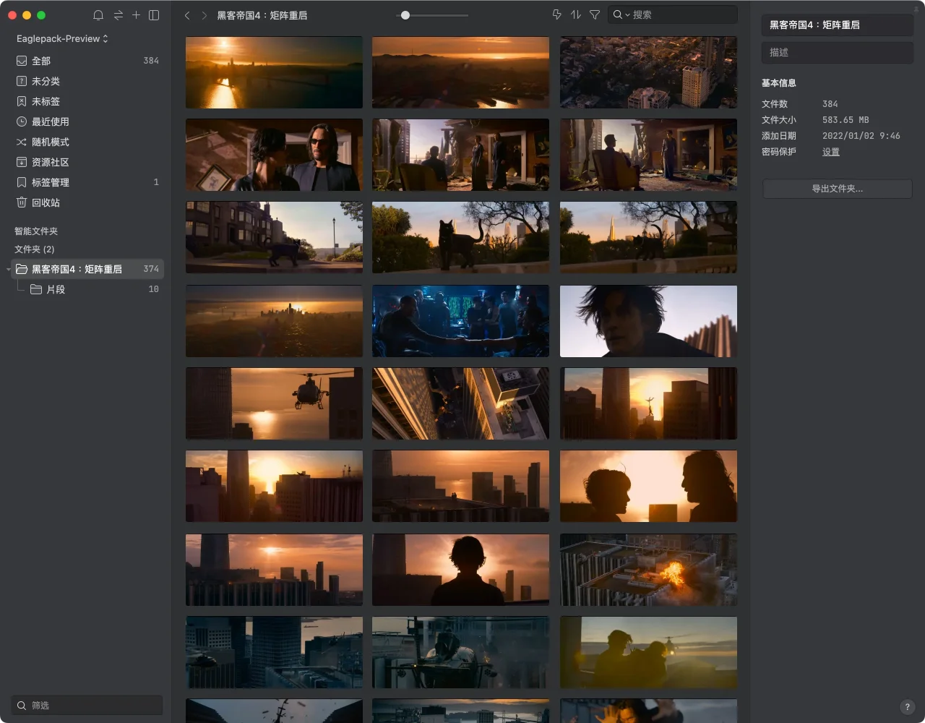This screenshot has height=723, width=925.
Task: Click the 全部 inbox icon
Action: pyautogui.click(x=22, y=61)
